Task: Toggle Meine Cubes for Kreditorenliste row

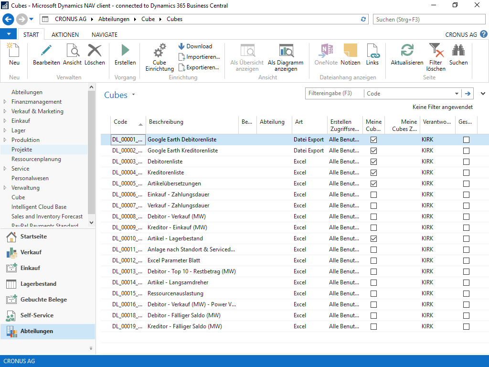Action: coord(373,173)
